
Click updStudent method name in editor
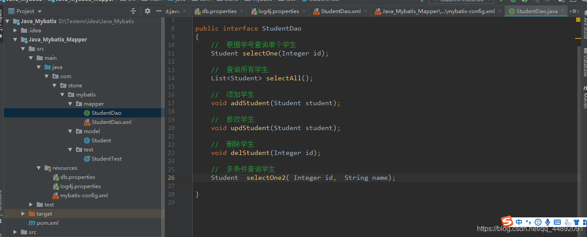[250, 128]
